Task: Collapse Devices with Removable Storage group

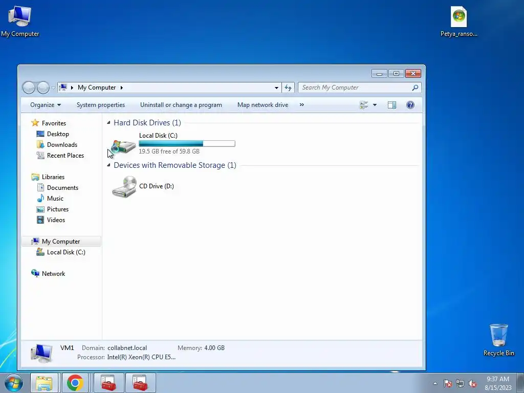Action: (x=108, y=165)
